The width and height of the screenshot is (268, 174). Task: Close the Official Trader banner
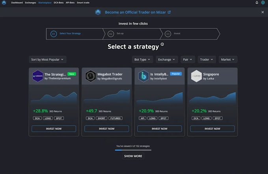point(262,12)
